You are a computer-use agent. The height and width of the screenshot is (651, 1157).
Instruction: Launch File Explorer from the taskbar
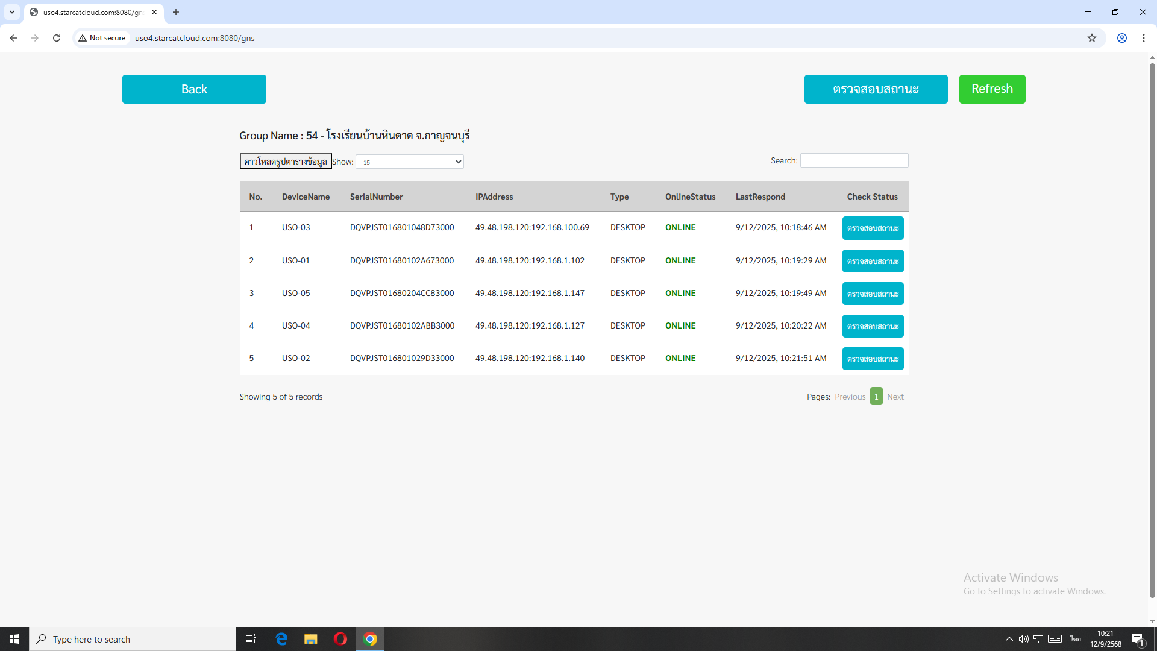click(310, 639)
